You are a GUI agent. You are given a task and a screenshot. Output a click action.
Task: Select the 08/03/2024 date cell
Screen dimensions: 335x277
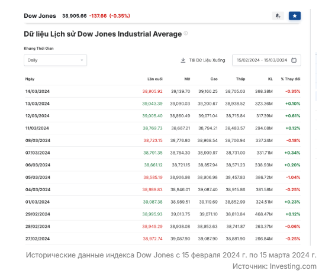pos(38,140)
